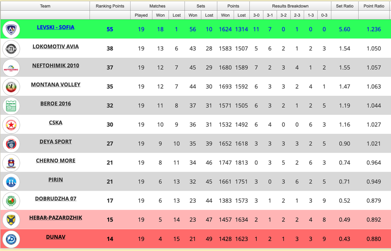This screenshot has height=251, width=391.
Task: Click the Cherno More team logo
Action: (11, 163)
